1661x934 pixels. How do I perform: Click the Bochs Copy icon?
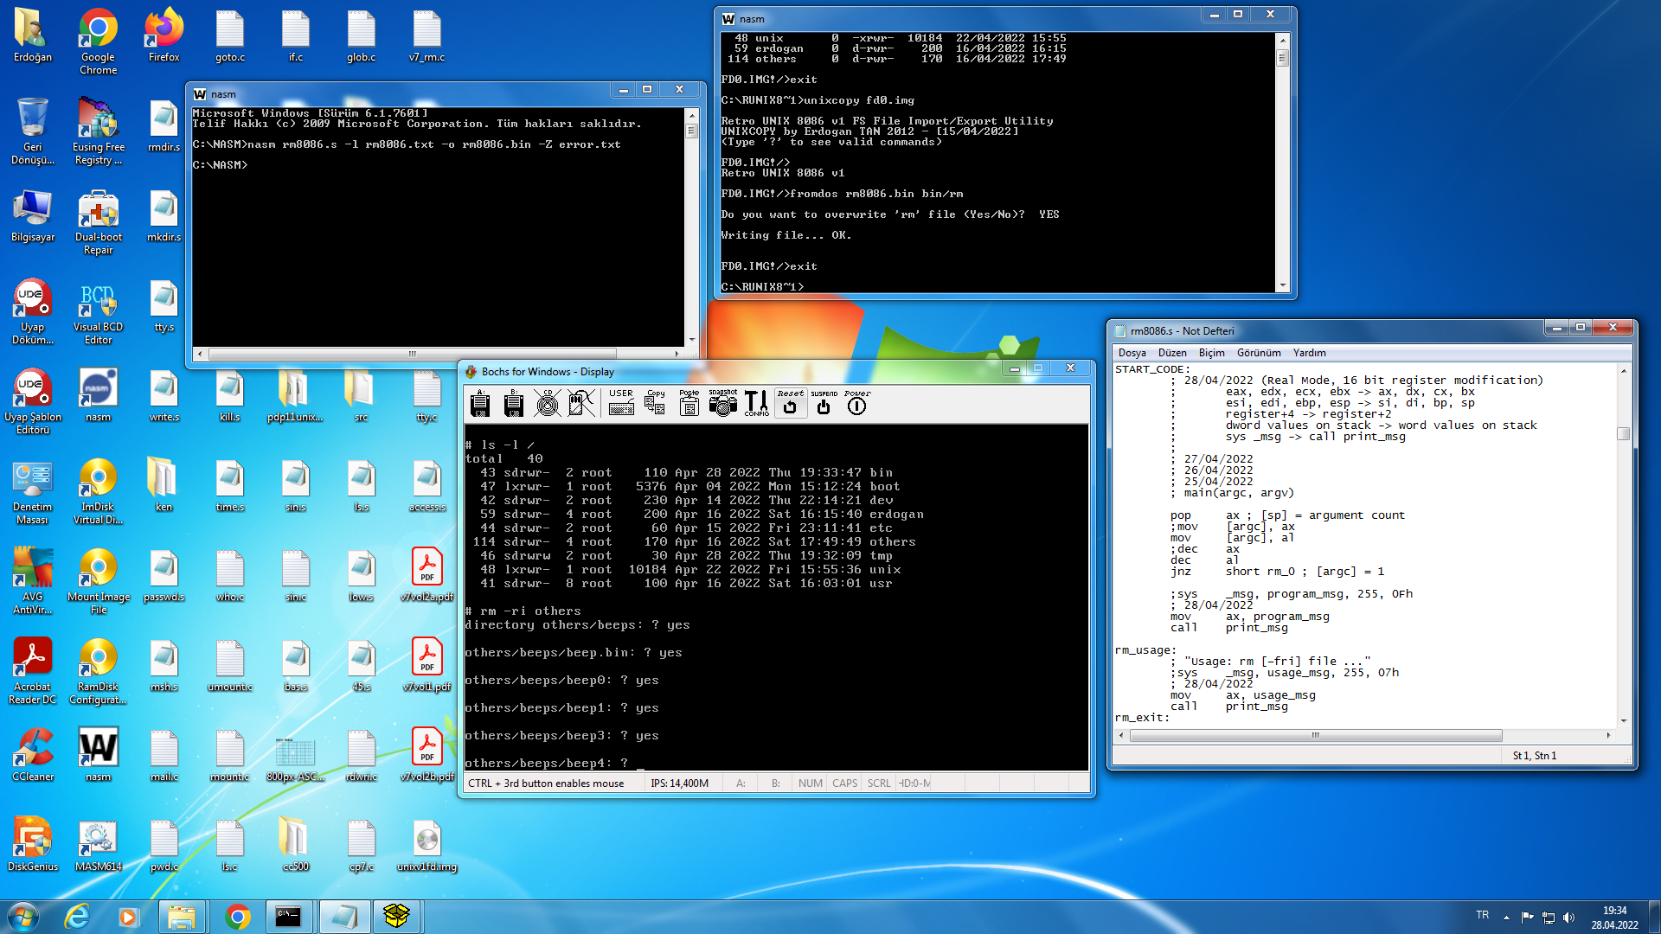(655, 403)
